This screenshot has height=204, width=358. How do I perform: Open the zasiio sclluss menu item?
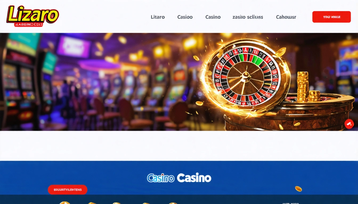tap(248, 17)
